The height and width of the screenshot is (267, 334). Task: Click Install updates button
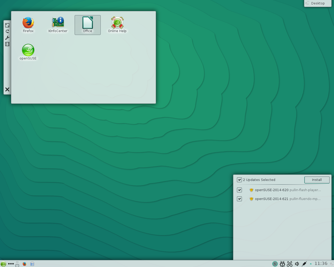[x=317, y=180]
